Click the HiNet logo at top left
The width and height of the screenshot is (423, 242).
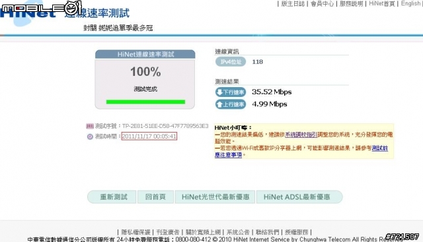(x=28, y=13)
